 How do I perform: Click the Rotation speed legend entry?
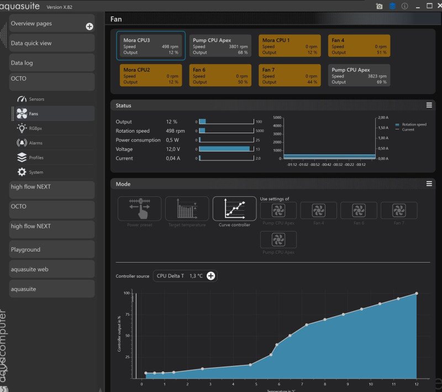click(411, 124)
